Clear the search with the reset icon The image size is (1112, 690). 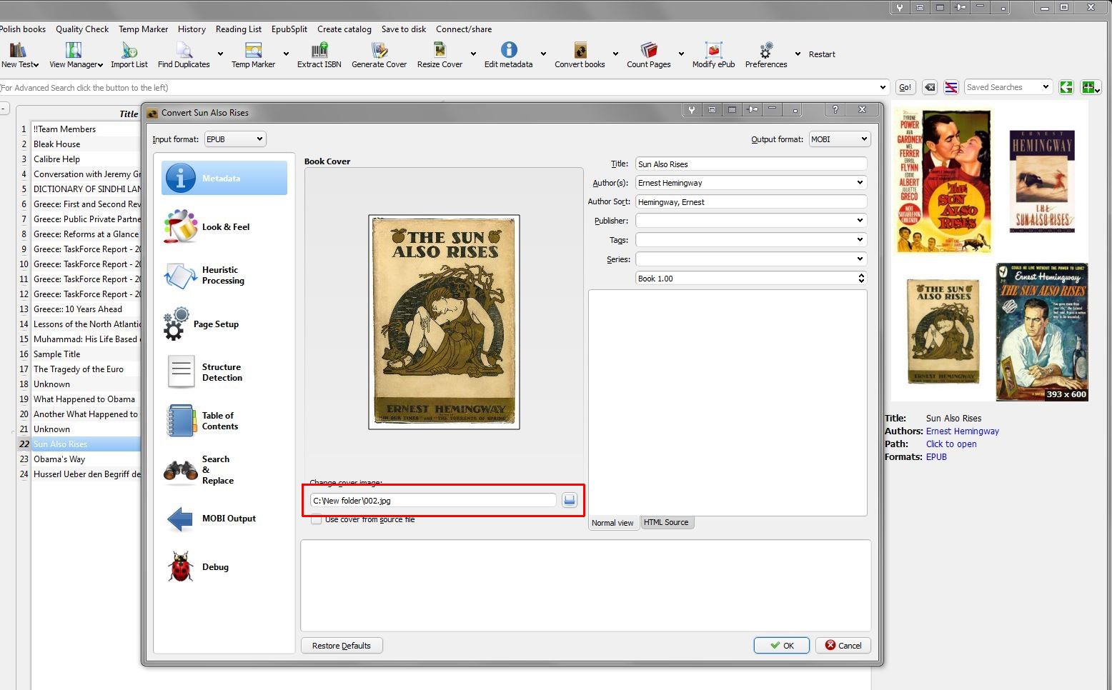pyautogui.click(x=930, y=87)
